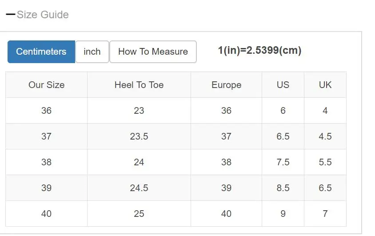Click the UK size 4.5 cell
Viewport: 375px width, 236px height.
point(325,136)
